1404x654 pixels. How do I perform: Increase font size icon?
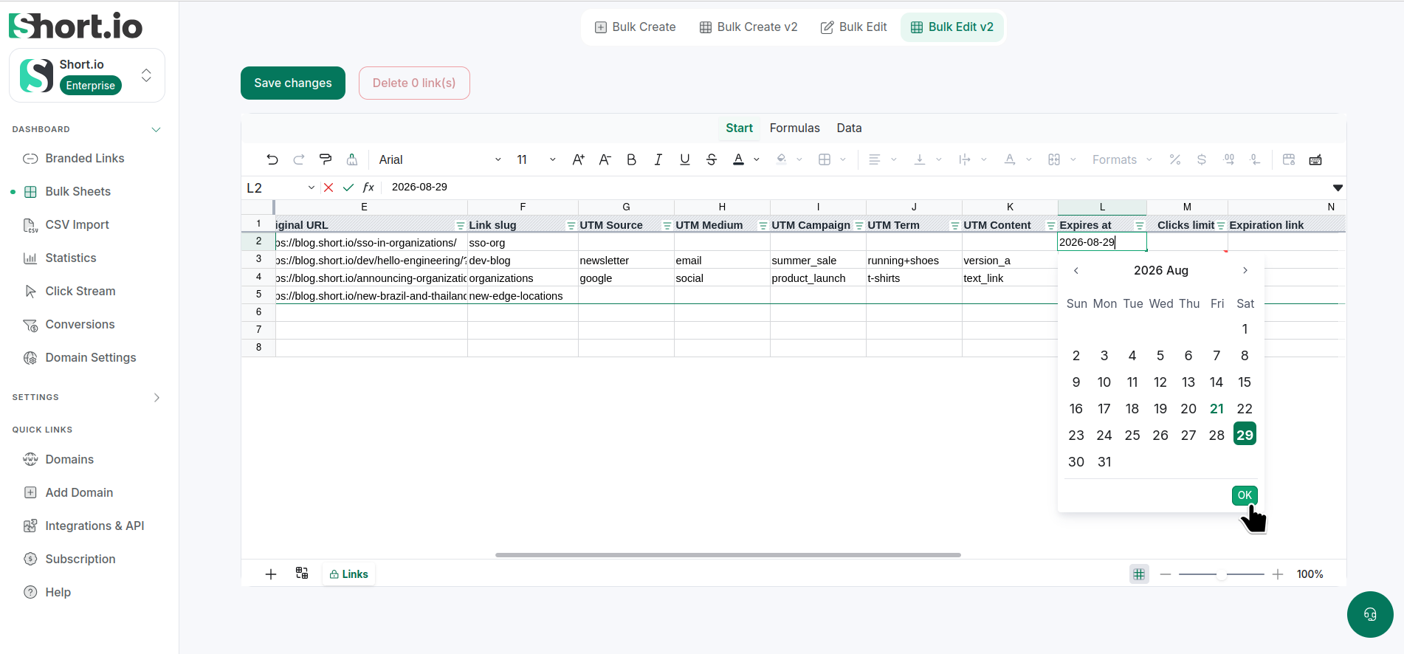click(578, 159)
